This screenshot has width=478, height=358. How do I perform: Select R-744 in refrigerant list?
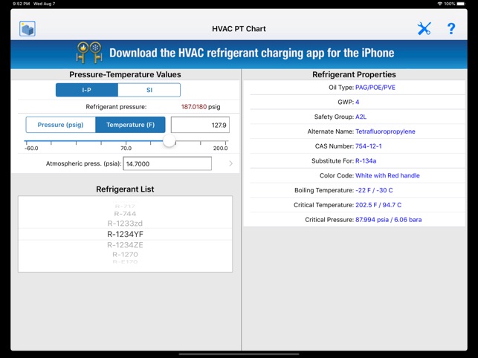coord(125,214)
